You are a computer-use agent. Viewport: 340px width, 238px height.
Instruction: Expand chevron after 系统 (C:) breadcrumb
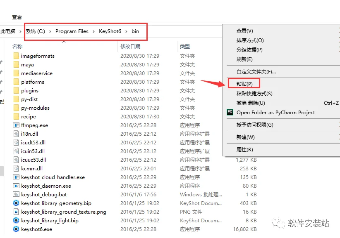(50, 32)
